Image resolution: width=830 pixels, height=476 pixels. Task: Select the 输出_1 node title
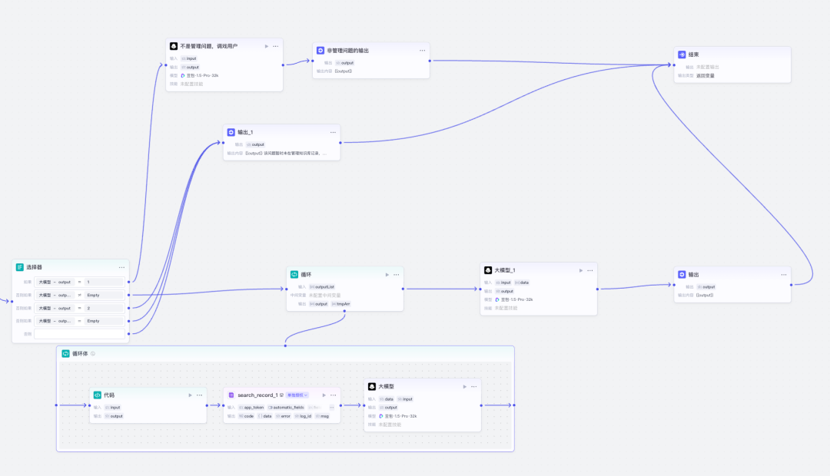(x=245, y=132)
